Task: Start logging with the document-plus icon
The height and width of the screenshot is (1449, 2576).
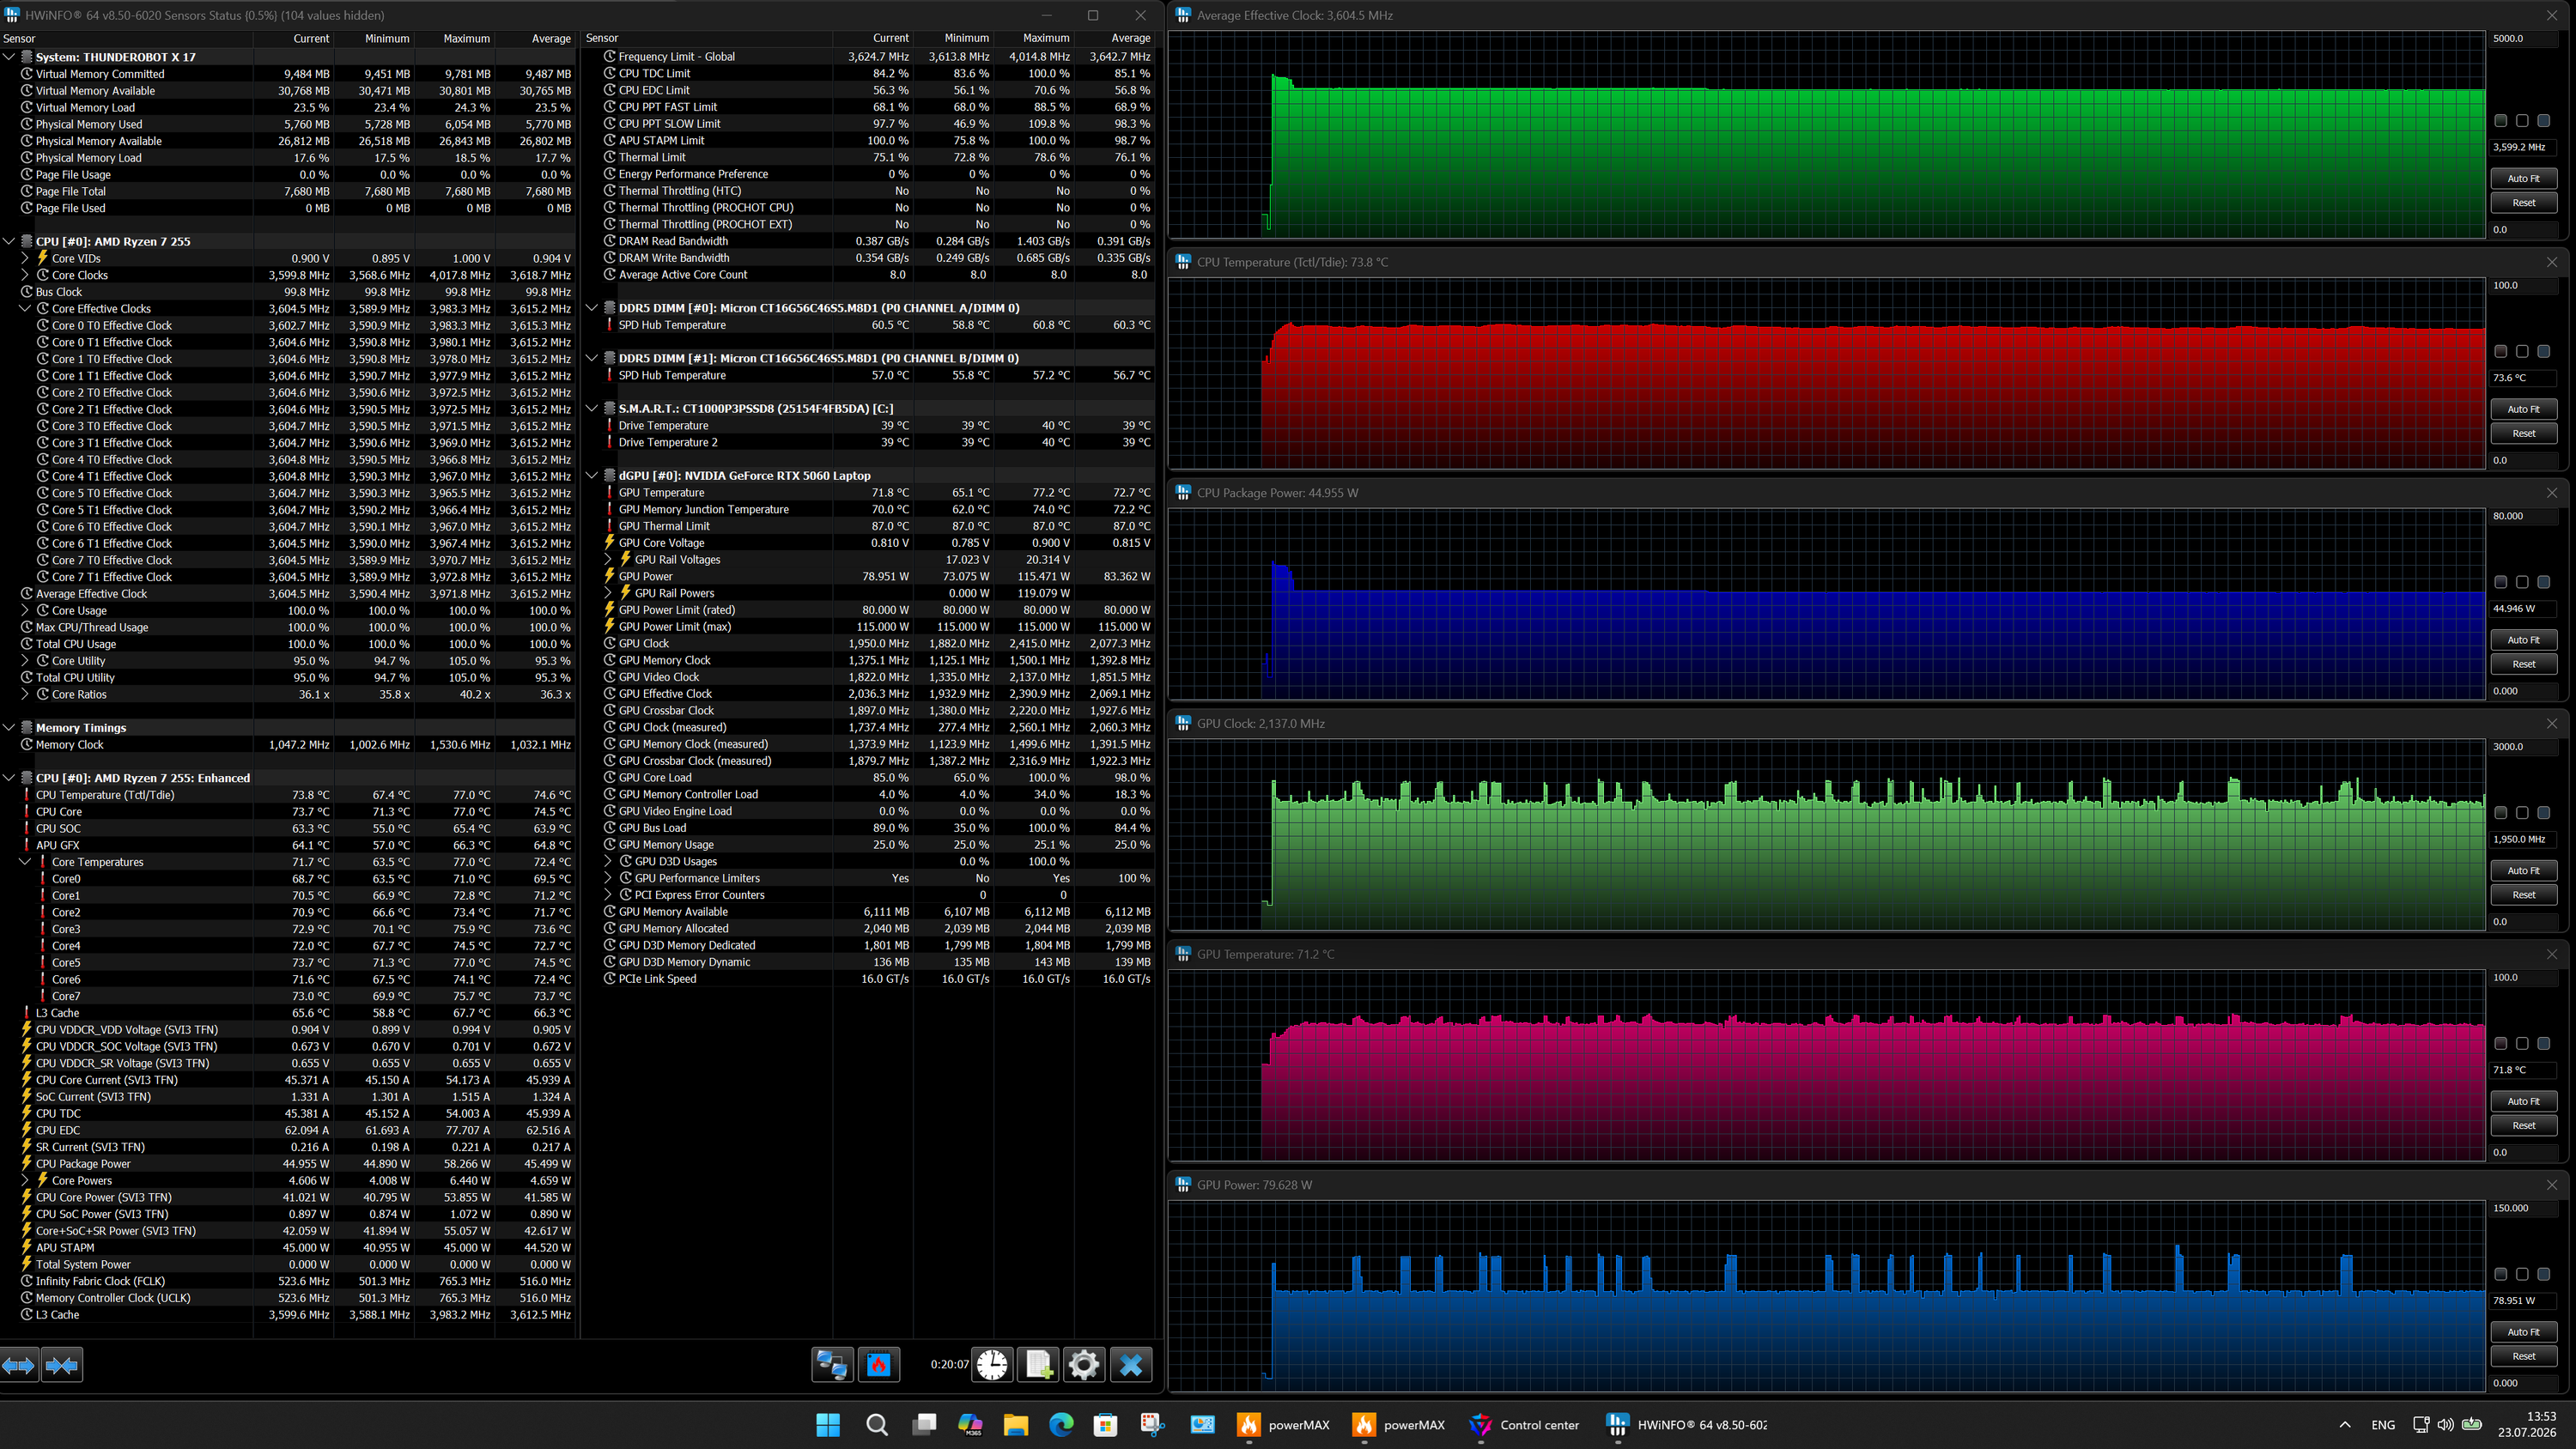Action: point(1038,1364)
